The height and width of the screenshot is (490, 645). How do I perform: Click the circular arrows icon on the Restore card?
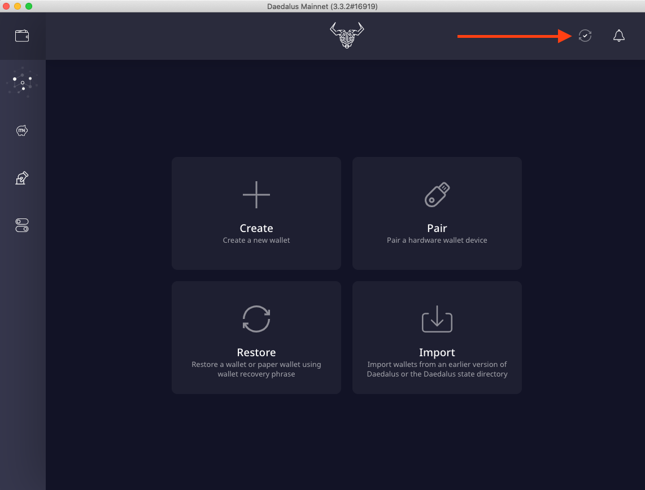[256, 318]
